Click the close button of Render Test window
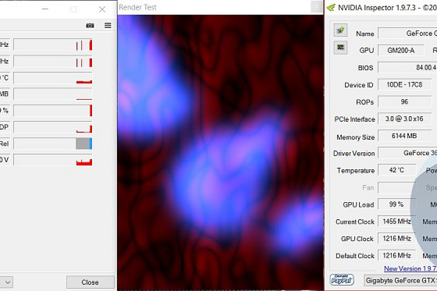The height and width of the screenshot is (291, 437). [x=316, y=7]
